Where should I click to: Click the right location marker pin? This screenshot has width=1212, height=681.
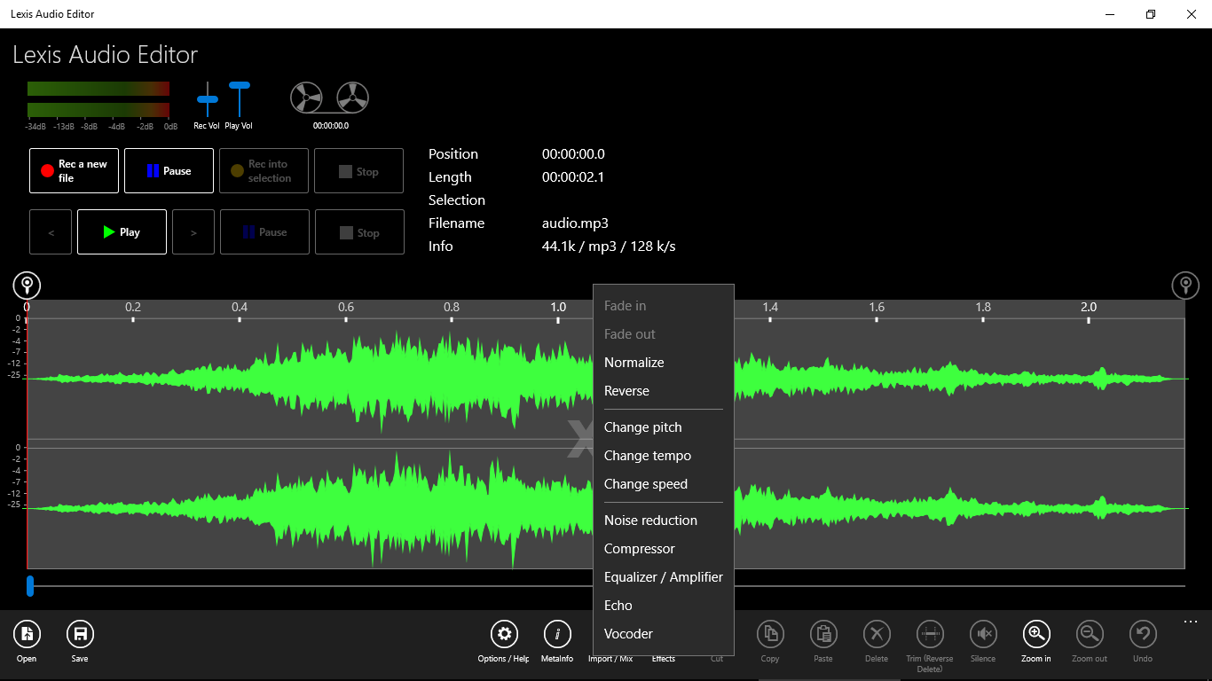(x=1185, y=286)
